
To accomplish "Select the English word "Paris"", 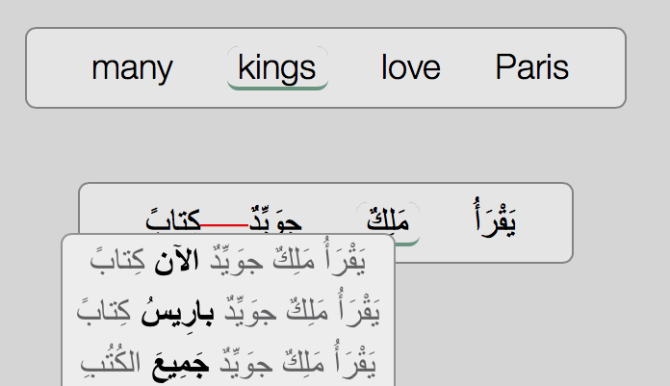I will [532, 67].
